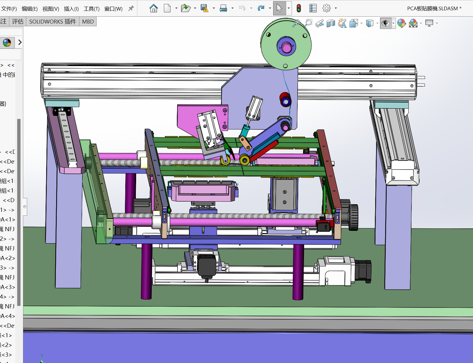Click the Home welcome icon

pyautogui.click(x=153, y=8)
